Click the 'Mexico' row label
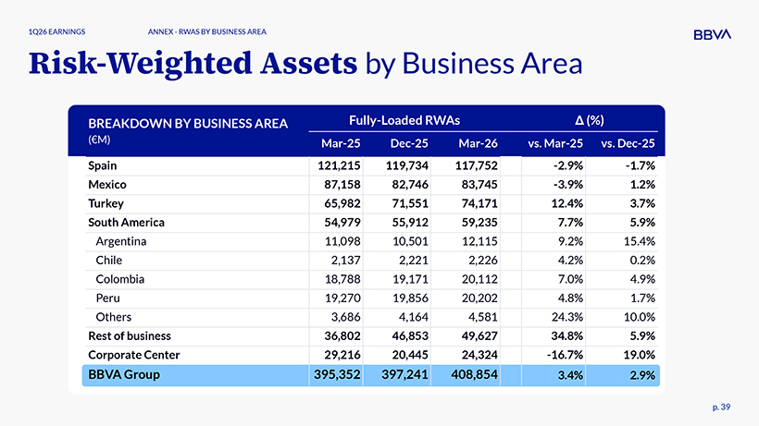Viewport: 759px width, 426px height. (x=107, y=185)
